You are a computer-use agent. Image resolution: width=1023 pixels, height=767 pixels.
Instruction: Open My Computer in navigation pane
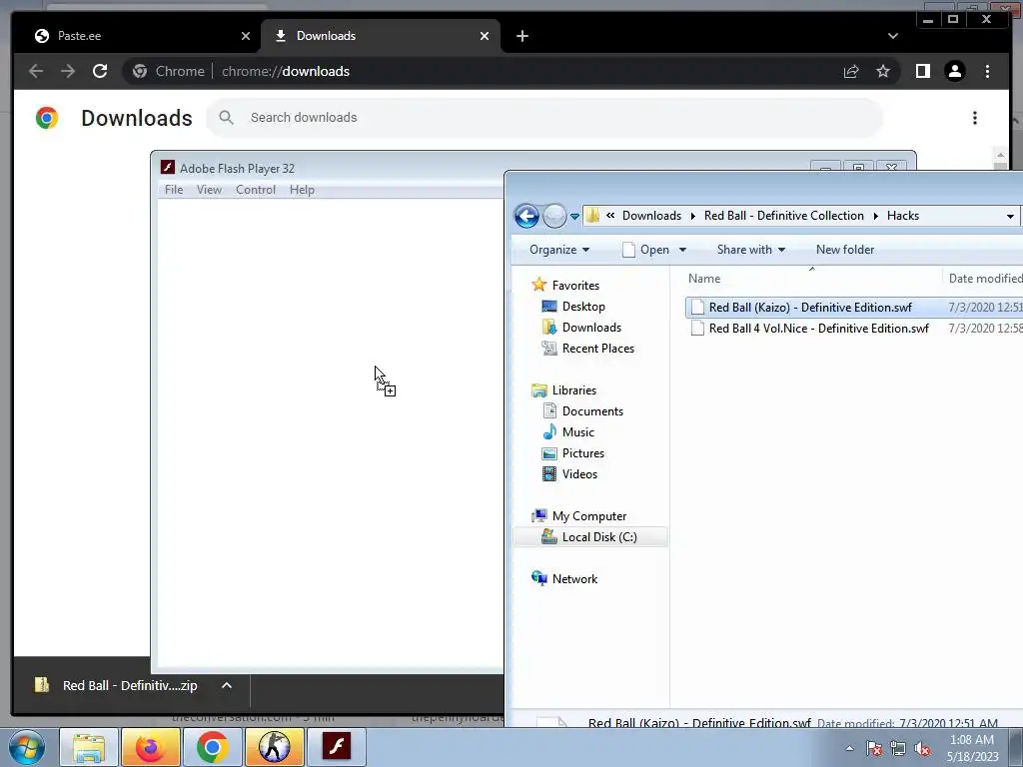click(x=589, y=516)
